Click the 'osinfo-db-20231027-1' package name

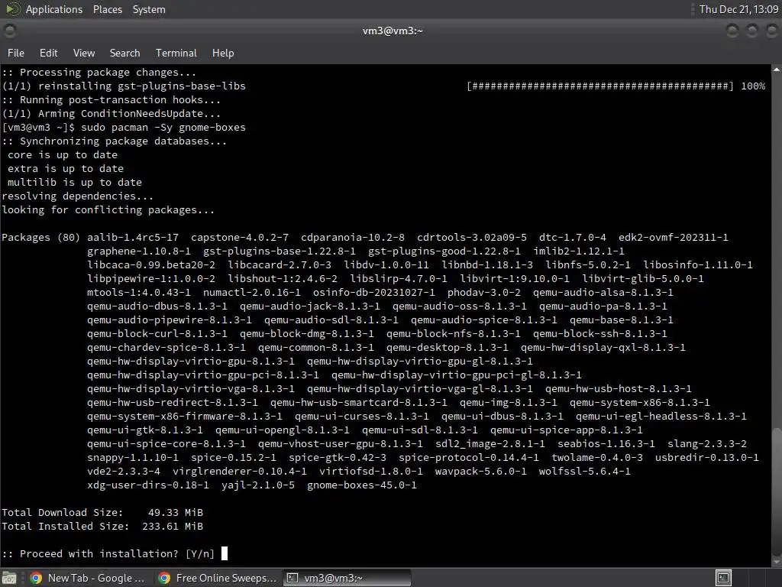click(373, 293)
